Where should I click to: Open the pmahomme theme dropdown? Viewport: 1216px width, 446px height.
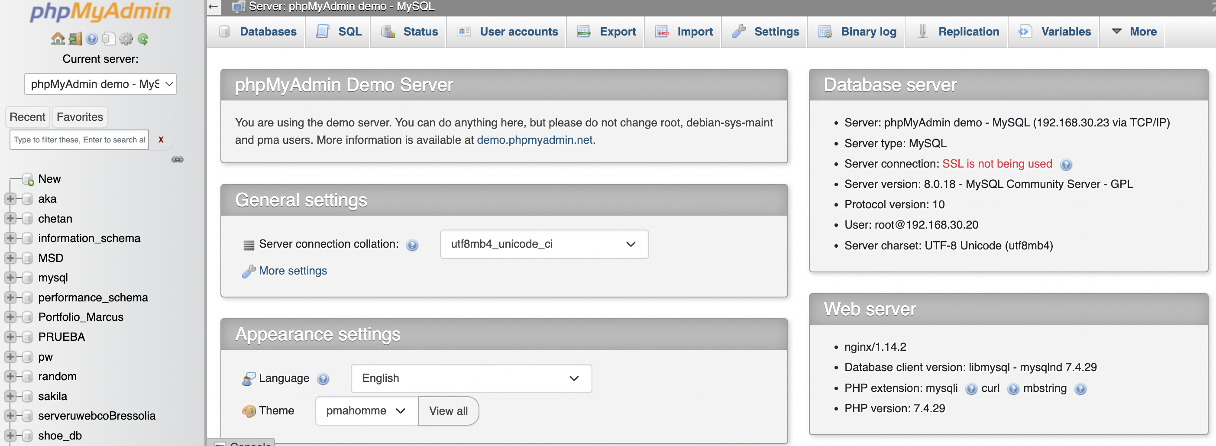click(366, 410)
